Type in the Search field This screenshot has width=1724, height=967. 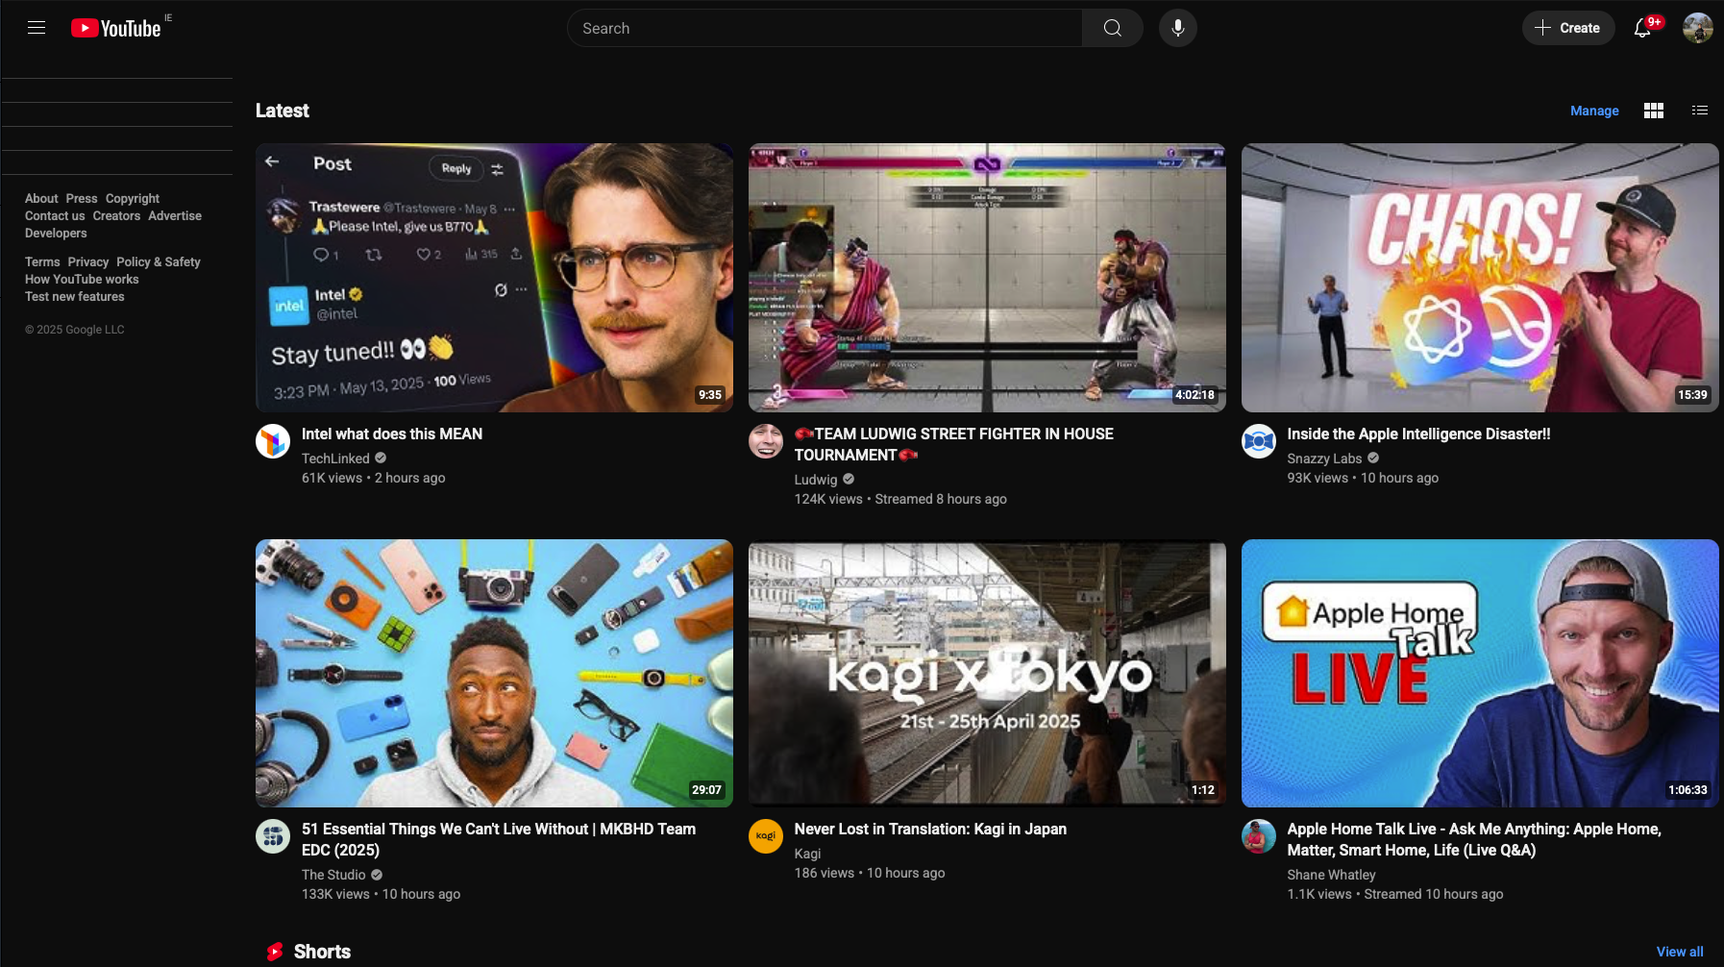[x=826, y=28]
